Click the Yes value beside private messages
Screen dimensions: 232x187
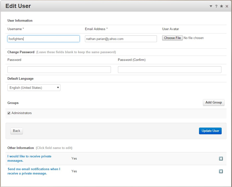tap(74, 158)
